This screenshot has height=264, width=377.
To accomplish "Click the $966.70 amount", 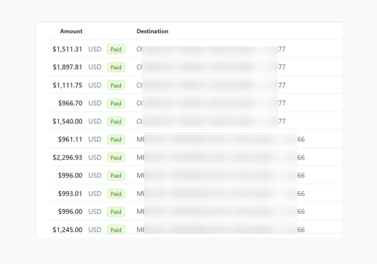I will click(70, 103).
